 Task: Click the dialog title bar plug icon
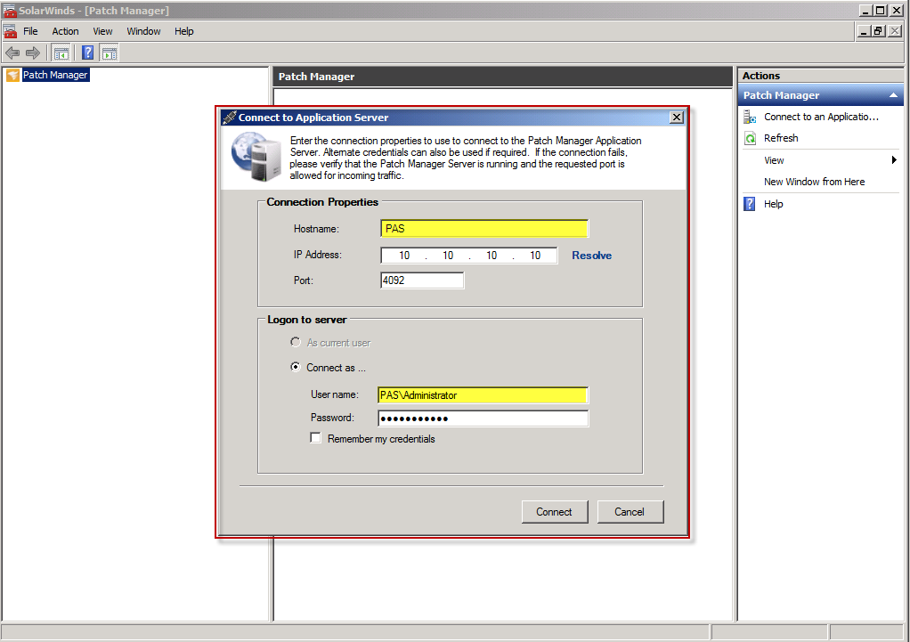pos(230,118)
